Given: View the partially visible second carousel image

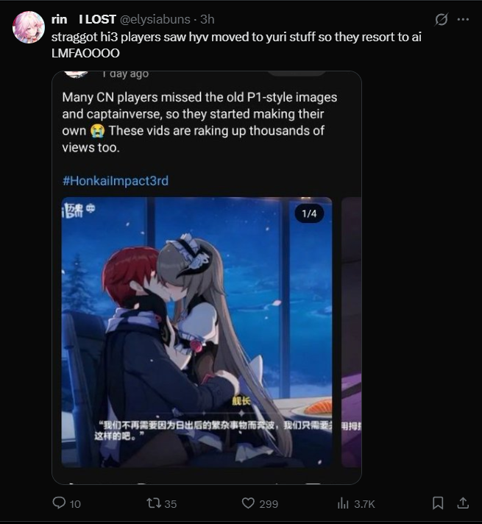Looking at the screenshot, I should tap(351, 332).
